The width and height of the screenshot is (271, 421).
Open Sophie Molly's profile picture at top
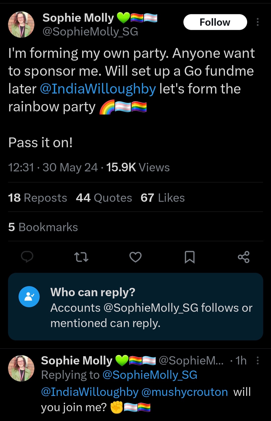(x=21, y=25)
